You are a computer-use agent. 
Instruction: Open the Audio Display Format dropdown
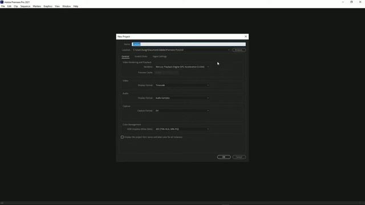point(182,98)
